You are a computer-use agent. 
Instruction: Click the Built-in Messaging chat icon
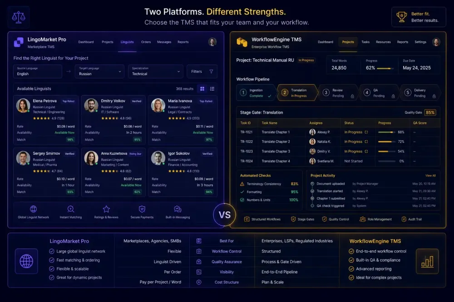coord(178,209)
